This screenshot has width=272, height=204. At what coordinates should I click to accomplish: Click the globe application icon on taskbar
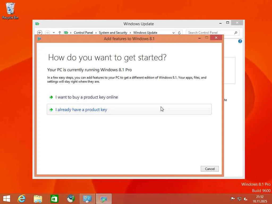(x=71, y=199)
